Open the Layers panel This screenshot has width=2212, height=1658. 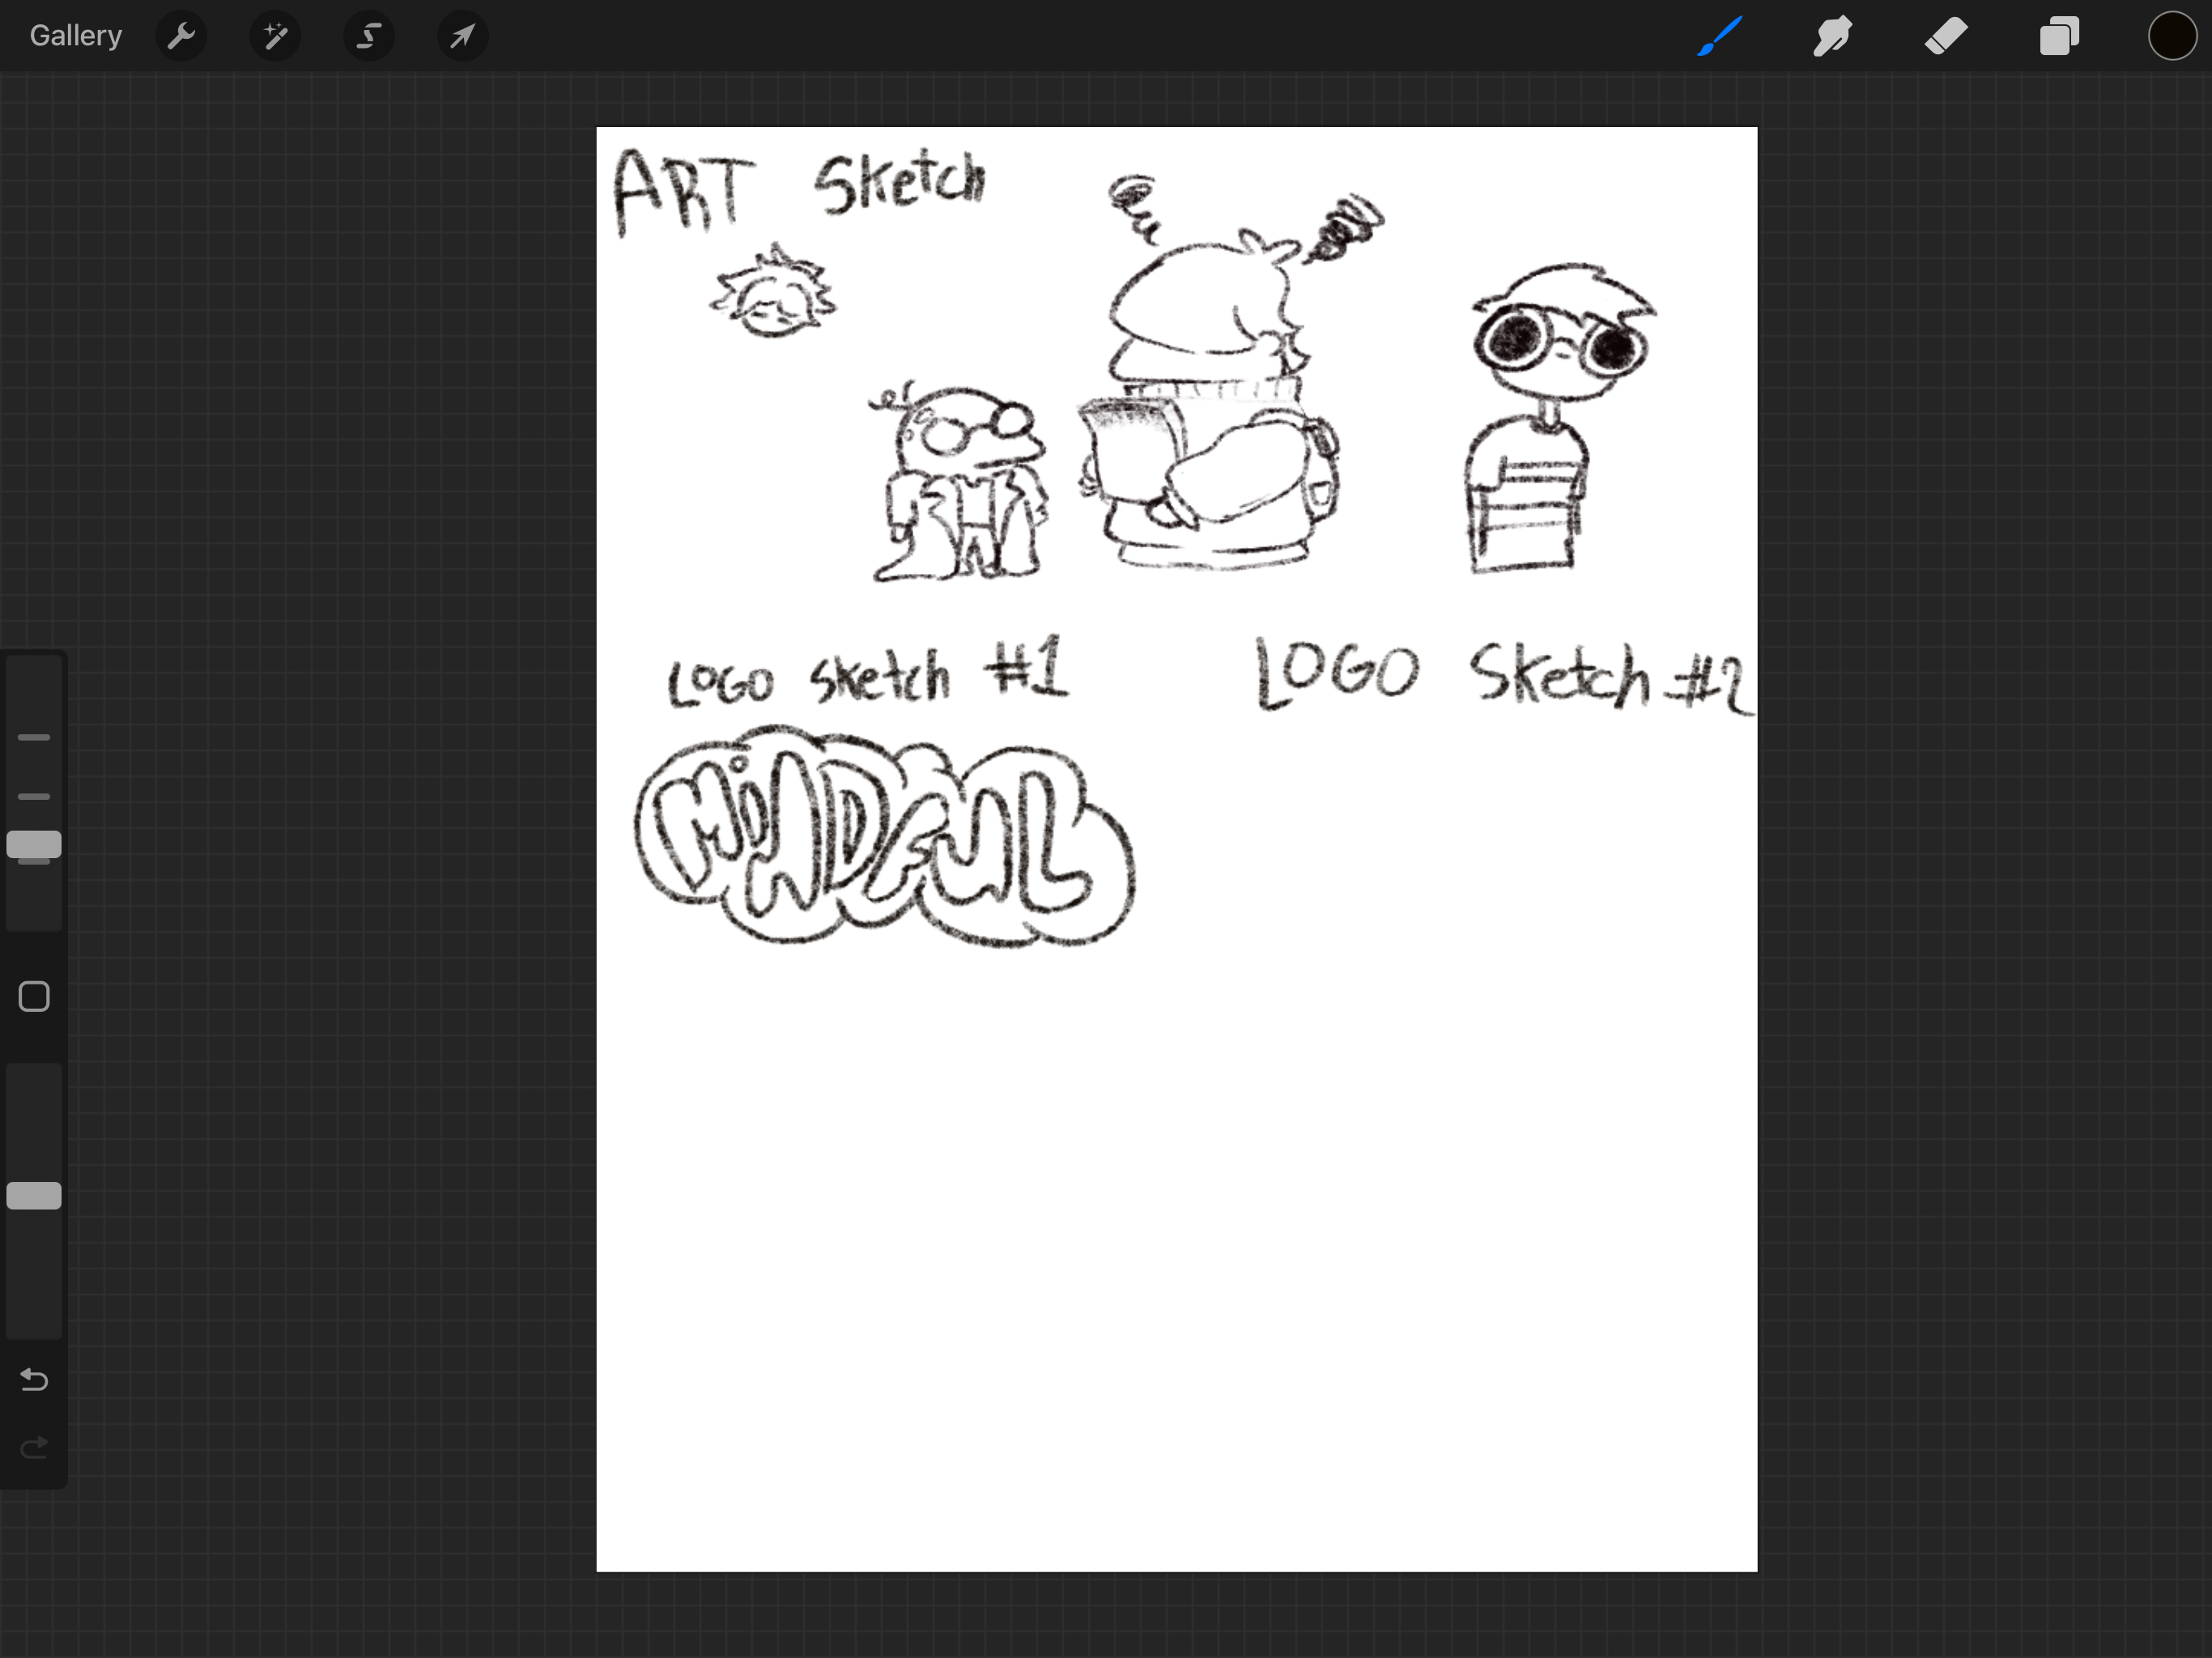(2059, 37)
